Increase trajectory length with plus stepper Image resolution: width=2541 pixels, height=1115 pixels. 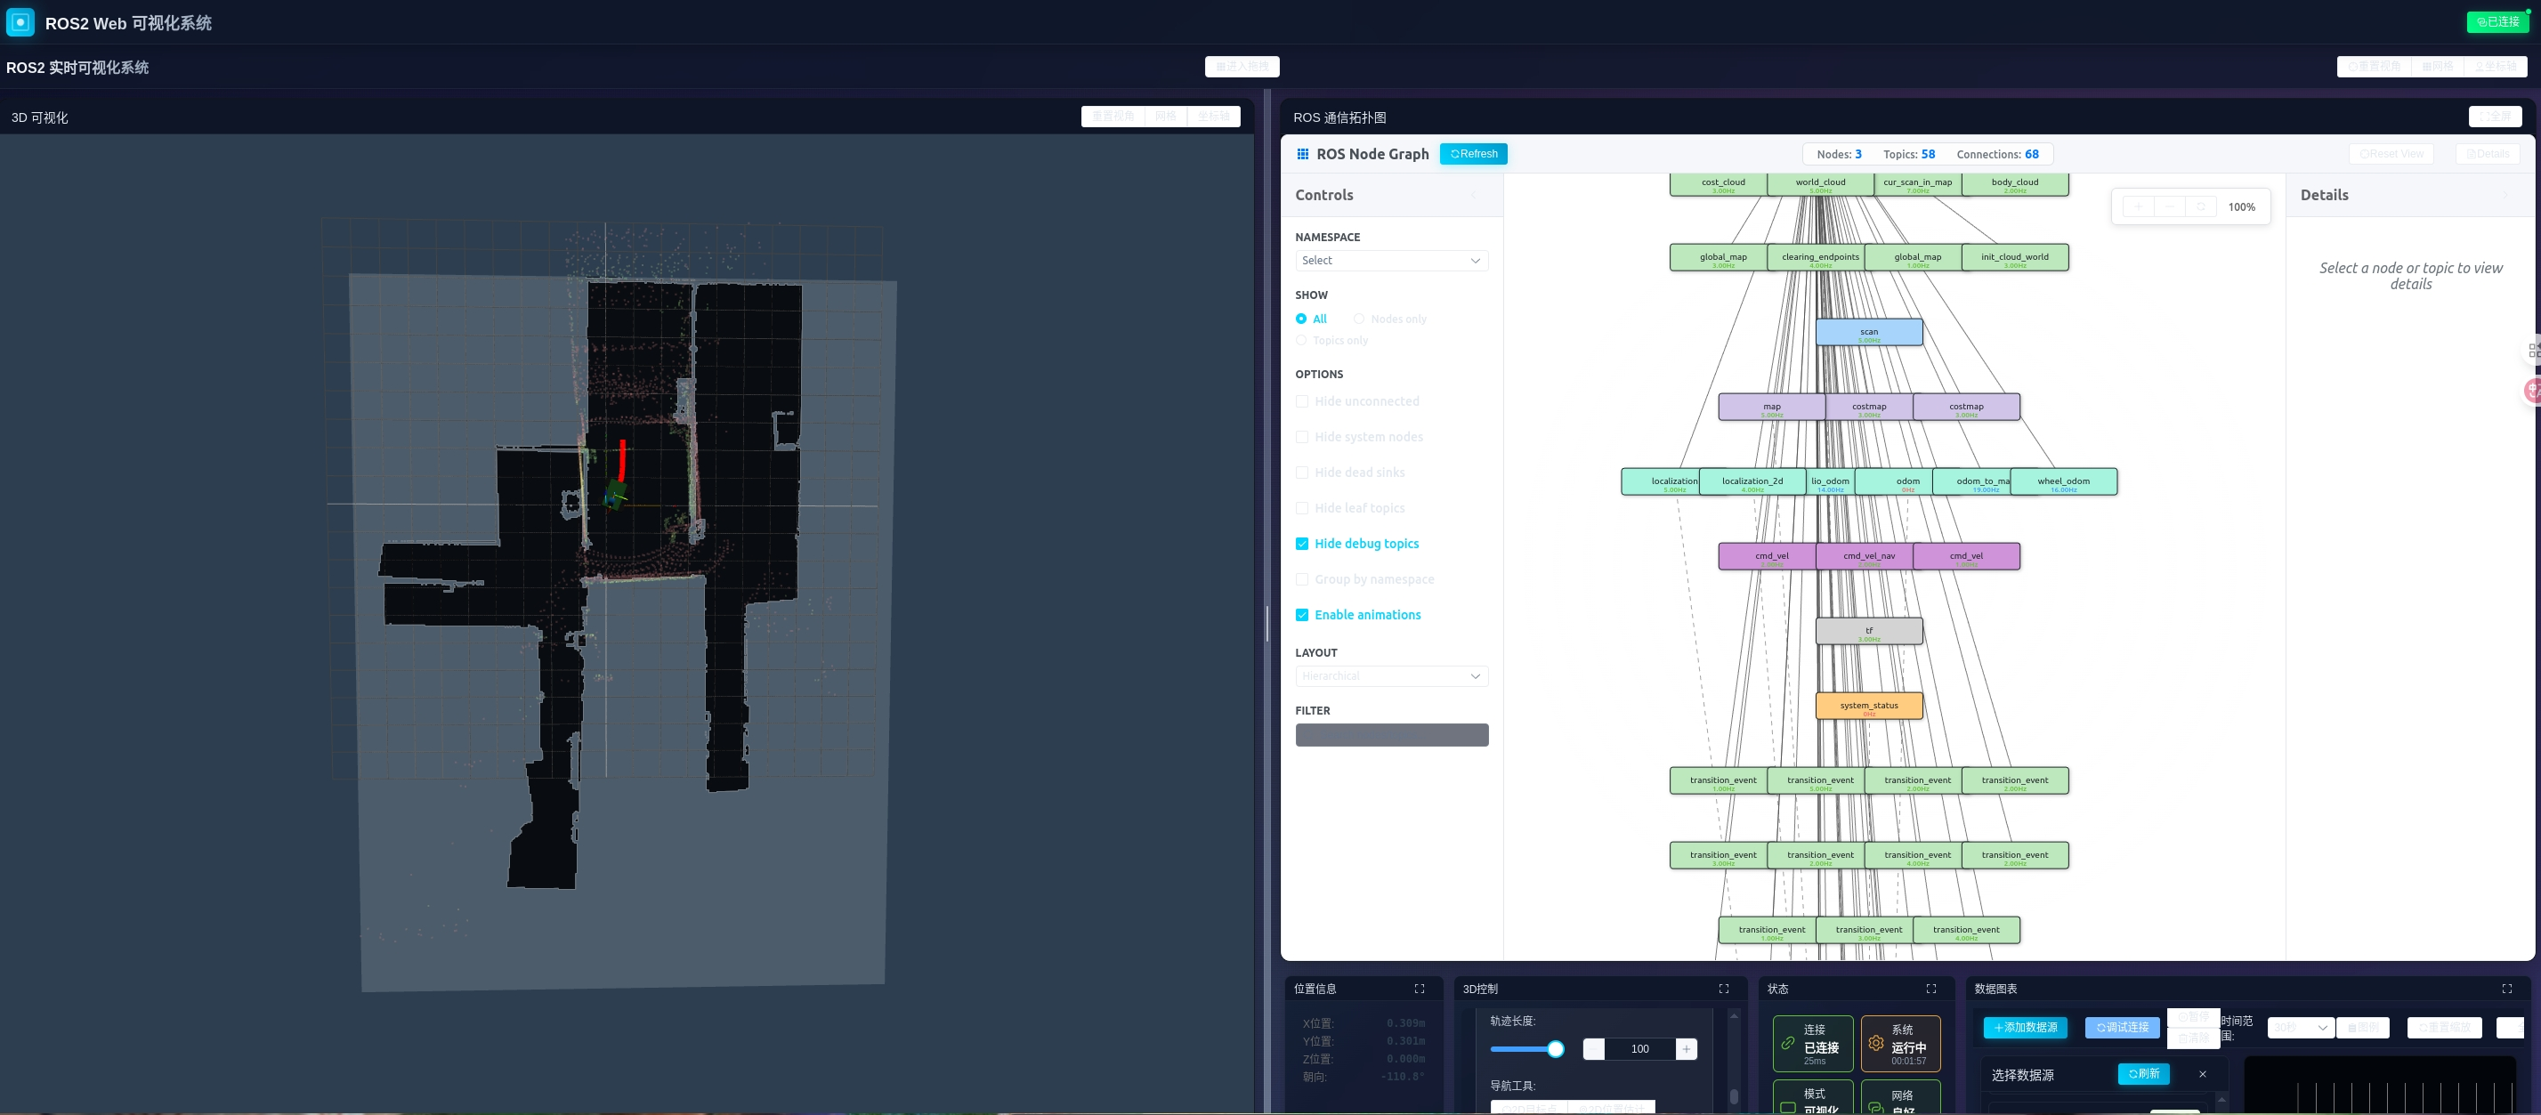[x=1686, y=1049]
